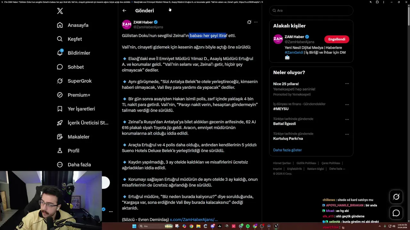Click the taskbar clock and date
The height and width of the screenshot is (230, 410).
point(402,226)
